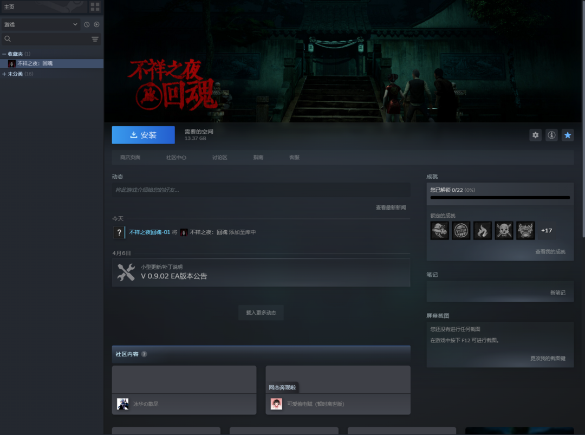Click skull crossbones achievement icon

tap(504, 231)
